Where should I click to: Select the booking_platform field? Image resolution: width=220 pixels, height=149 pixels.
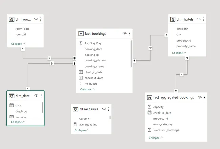pyautogui.click(x=96, y=60)
